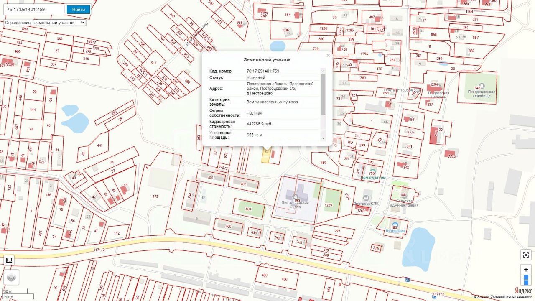Viewport: 535px width, 301px height.
Task: Click parcel 804 on the map
Action: (249, 209)
